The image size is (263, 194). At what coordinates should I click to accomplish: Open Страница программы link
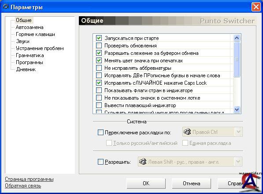pos(29,179)
